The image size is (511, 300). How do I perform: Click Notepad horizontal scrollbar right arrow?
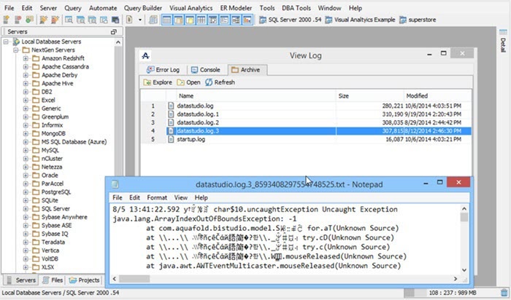pos(456,279)
